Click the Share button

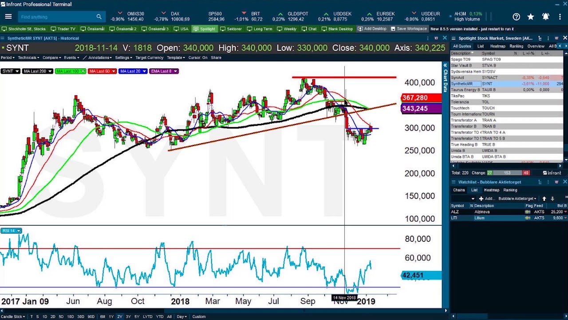(x=216, y=58)
